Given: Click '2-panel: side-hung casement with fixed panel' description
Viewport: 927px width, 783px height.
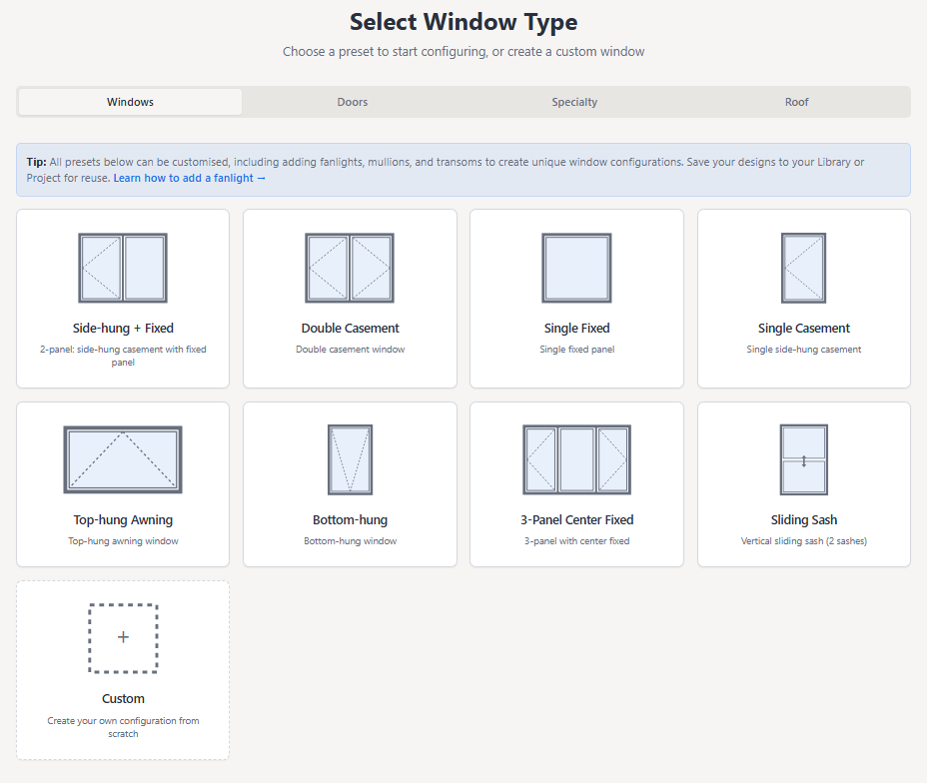Looking at the screenshot, I should click(123, 356).
